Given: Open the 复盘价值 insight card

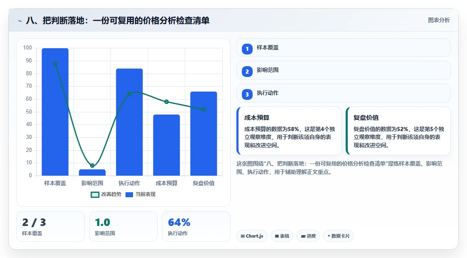Looking at the screenshot, I should coord(398,131).
